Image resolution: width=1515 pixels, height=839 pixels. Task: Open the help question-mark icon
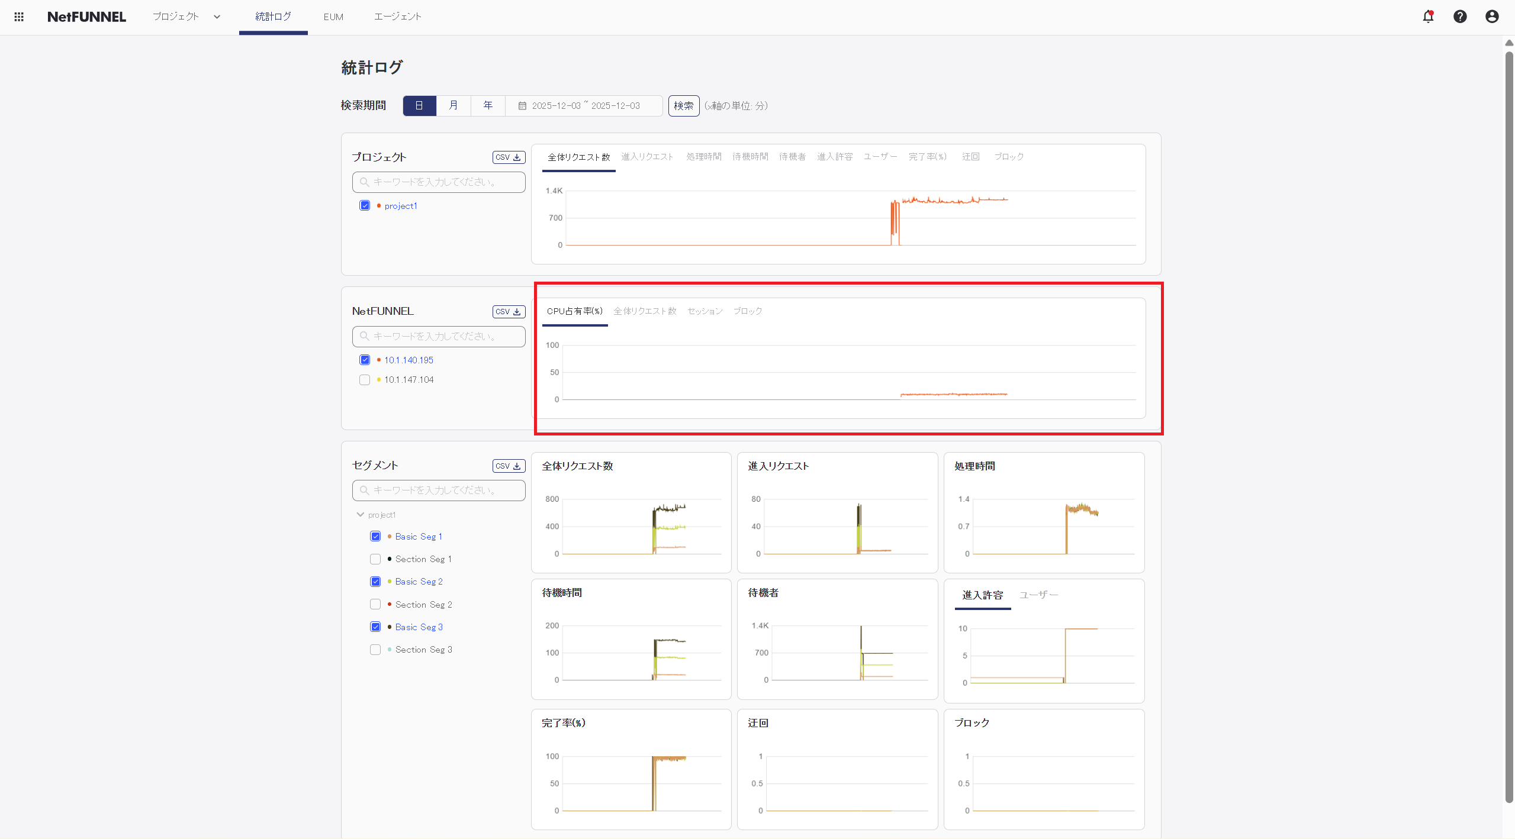click(1460, 17)
